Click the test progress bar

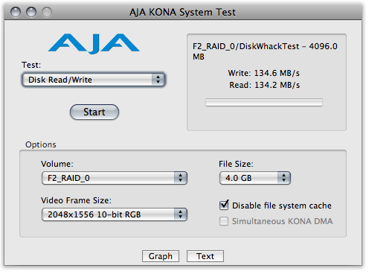[264, 103]
